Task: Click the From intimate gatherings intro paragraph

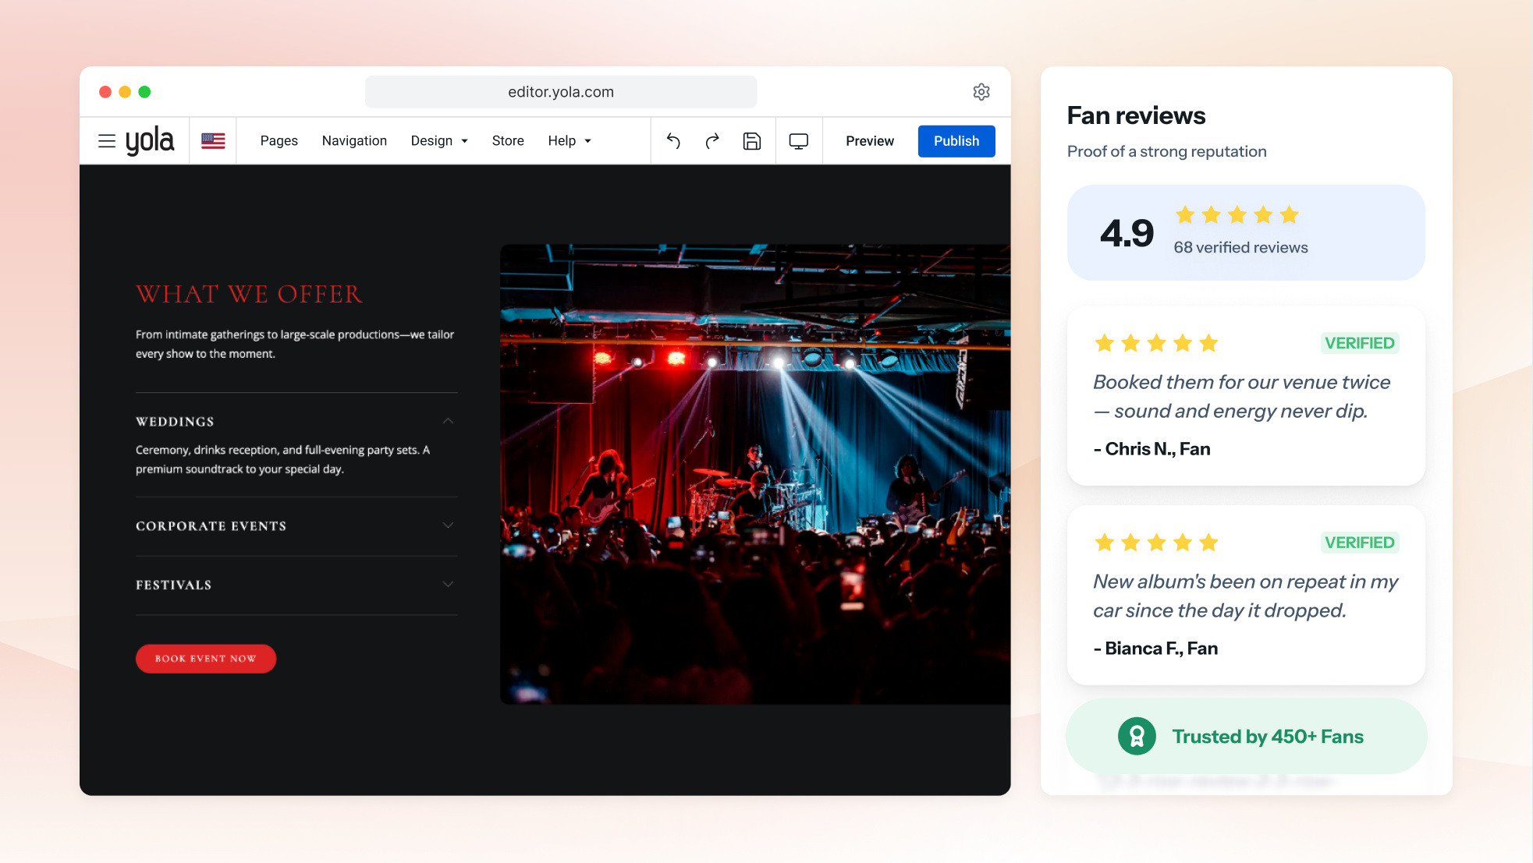Action: point(295,344)
